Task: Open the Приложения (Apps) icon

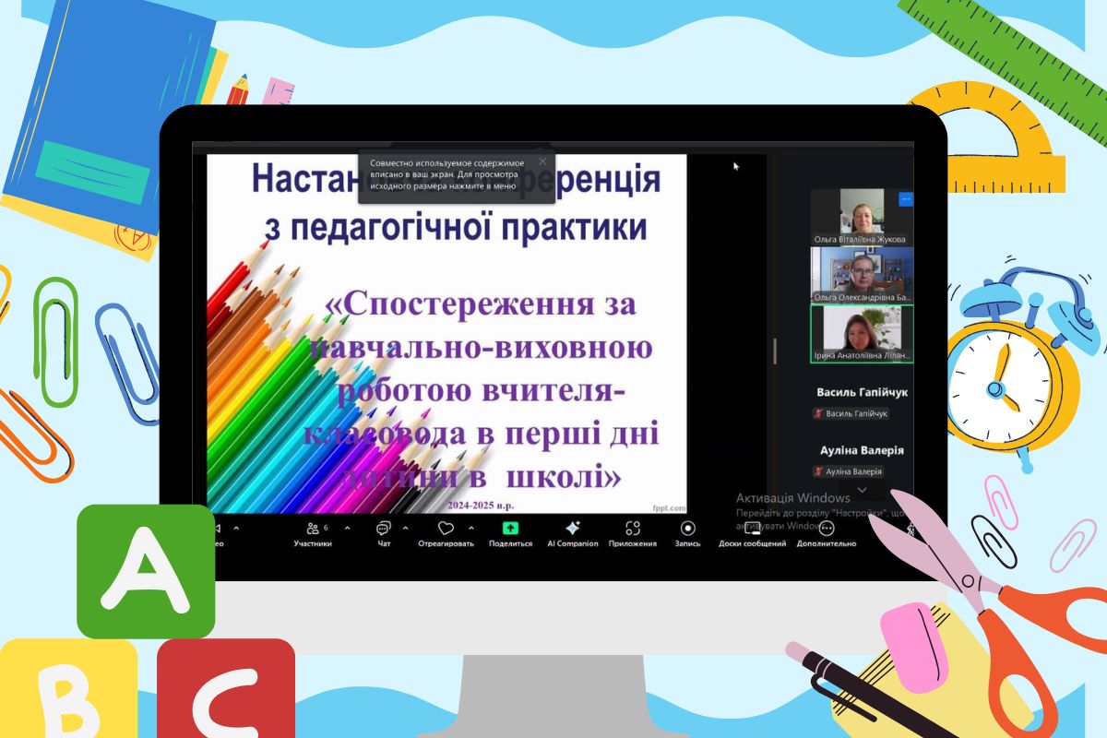Action: pyautogui.click(x=633, y=530)
